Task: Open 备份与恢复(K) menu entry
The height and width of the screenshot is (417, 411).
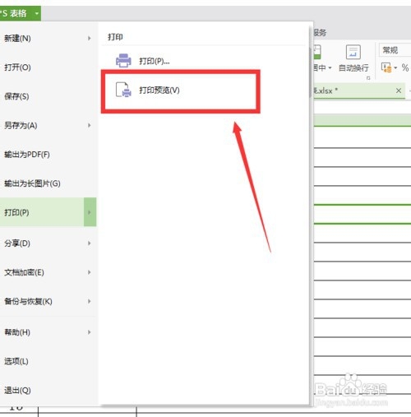Action: point(48,301)
